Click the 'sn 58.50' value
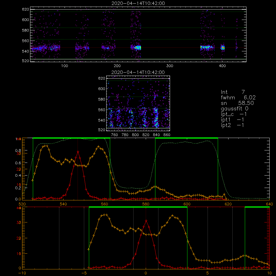Screen dimensions: 276x276 pyautogui.click(x=237, y=103)
